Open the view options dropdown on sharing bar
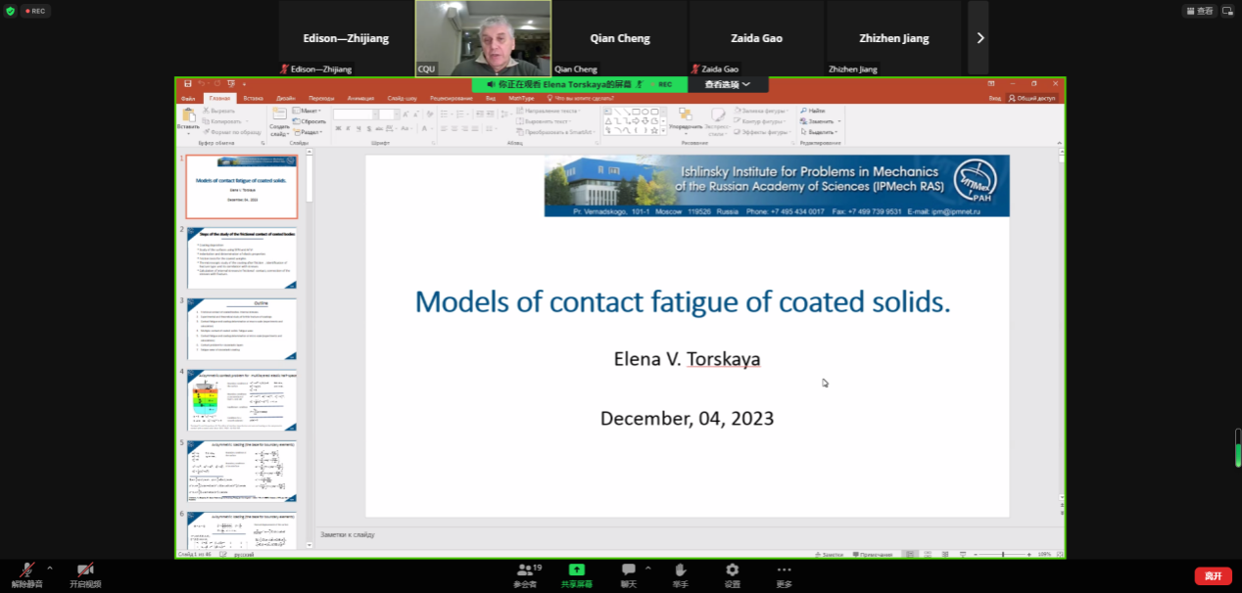The height and width of the screenshot is (593, 1242). pyautogui.click(x=728, y=85)
